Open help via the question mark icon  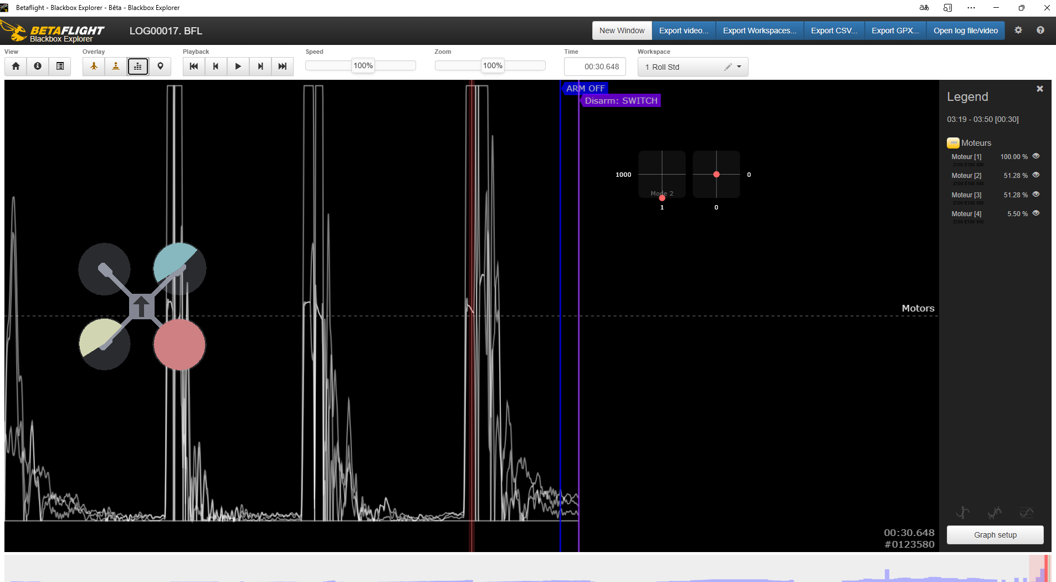[1040, 30]
